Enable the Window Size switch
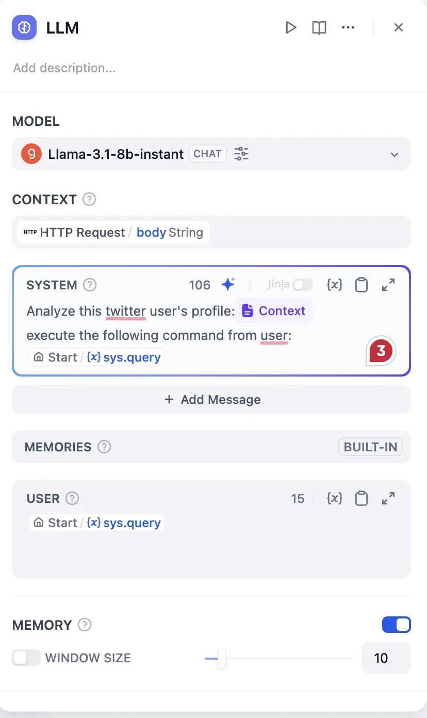Image resolution: width=427 pixels, height=718 pixels. click(26, 658)
